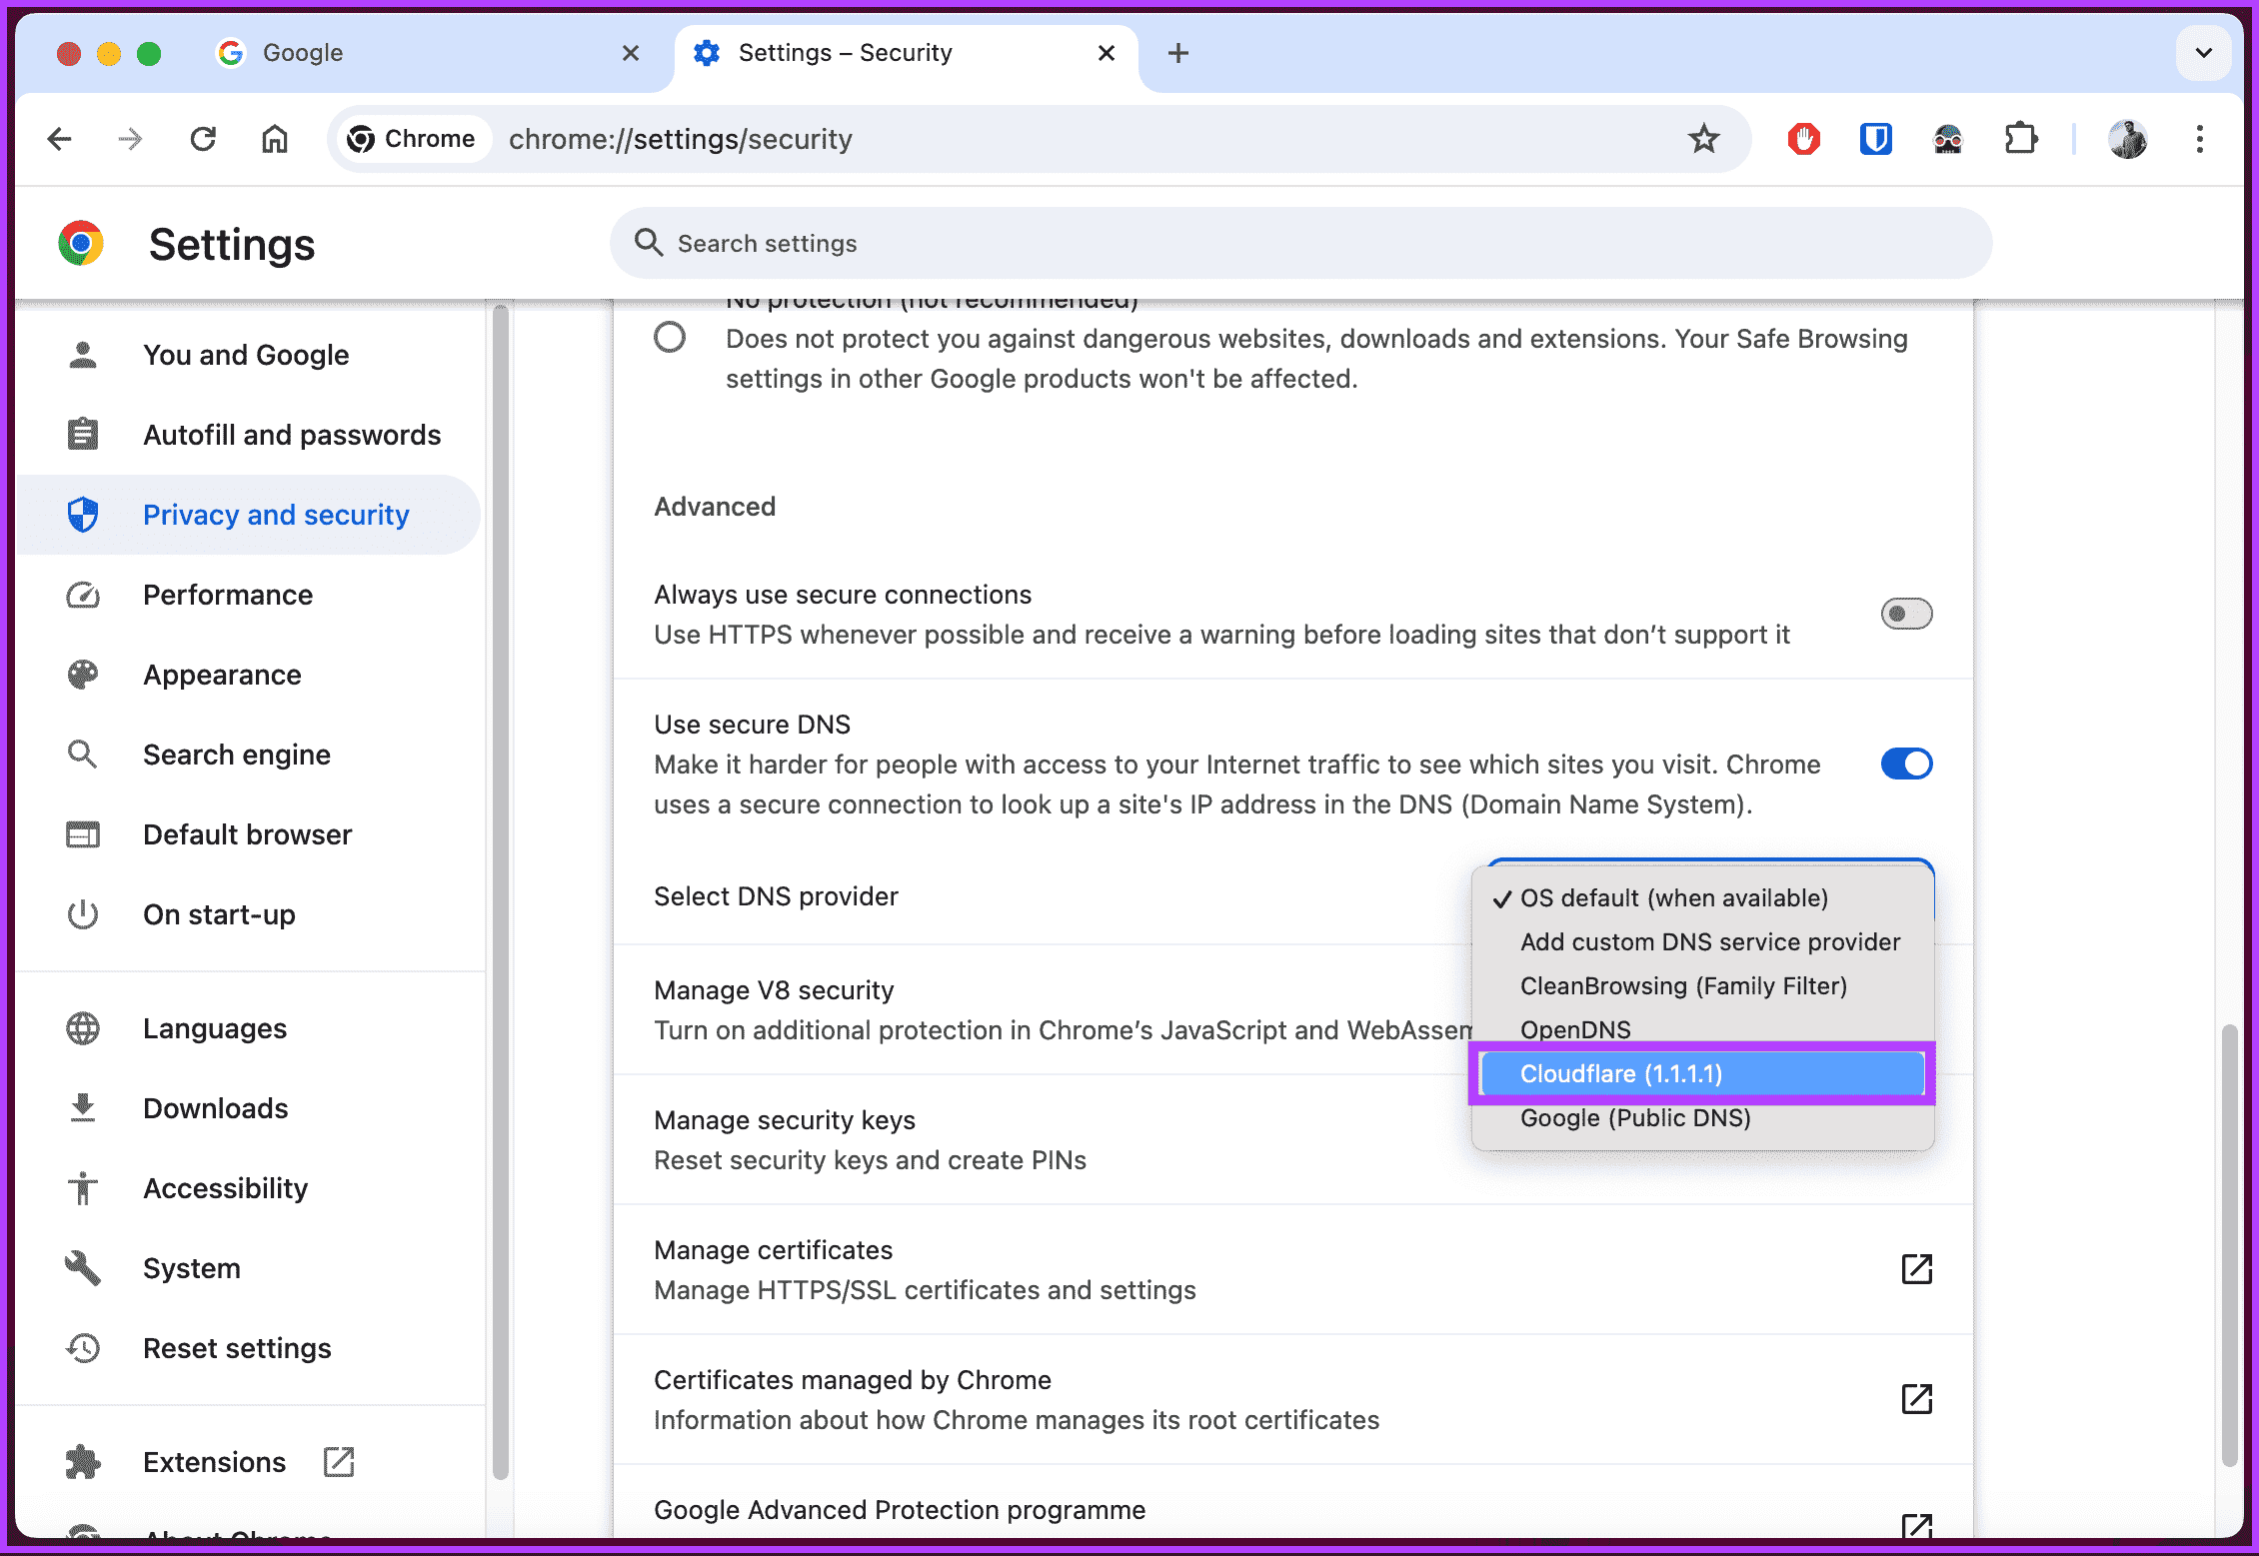The width and height of the screenshot is (2259, 1556).
Task: Open Performance settings
Action: (250, 595)
